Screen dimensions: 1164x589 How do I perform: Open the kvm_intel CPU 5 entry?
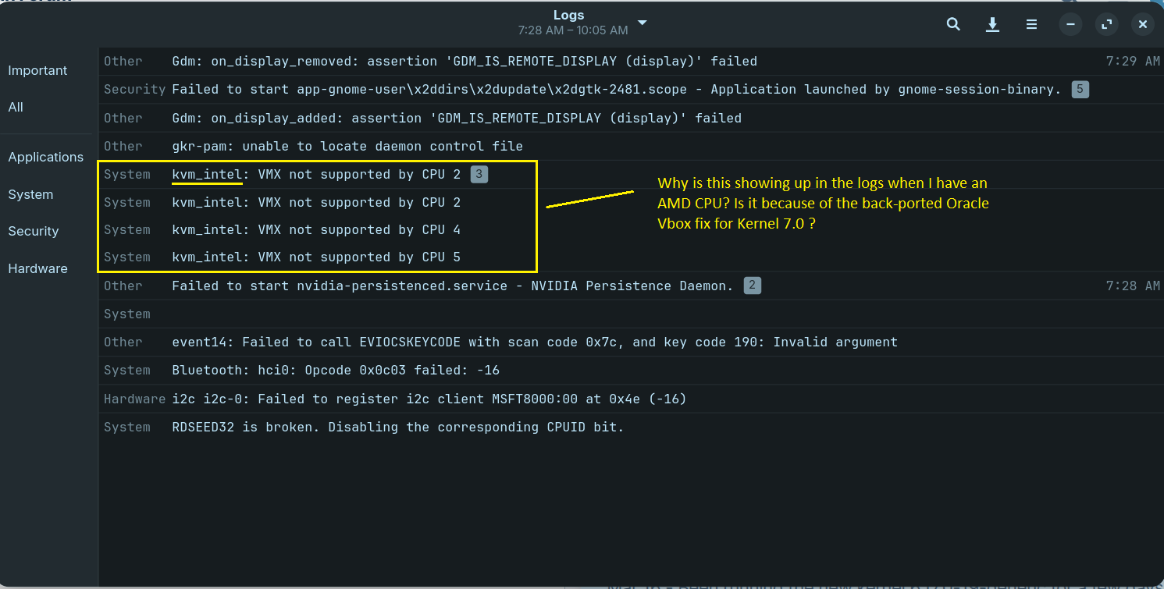631,257
